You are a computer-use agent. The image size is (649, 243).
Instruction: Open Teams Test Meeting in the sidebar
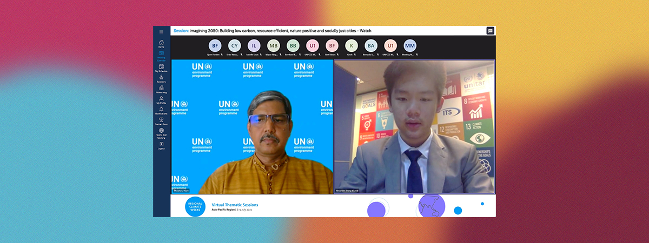click(161, 133)
